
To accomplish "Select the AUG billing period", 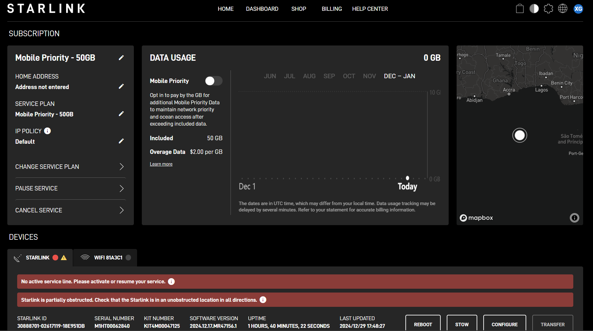I will [309, 76].
